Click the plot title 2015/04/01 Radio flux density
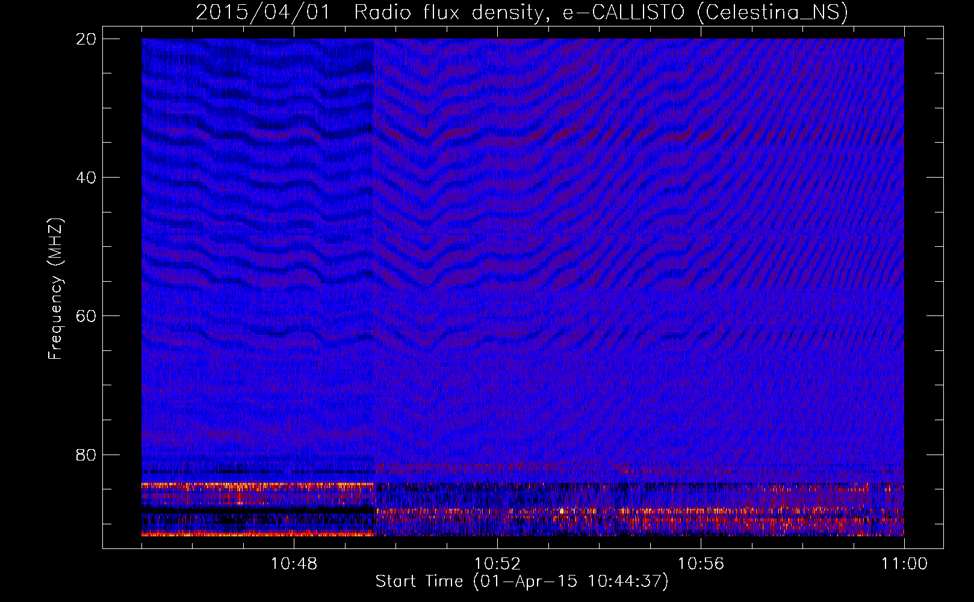 522,12
